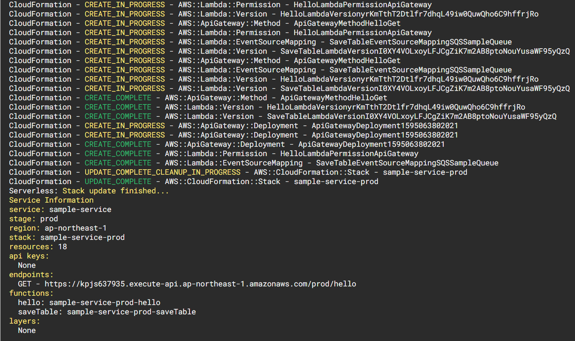Select the stage value 'prod'
Viewport: 575px width, 341px height.
point(49,219)
